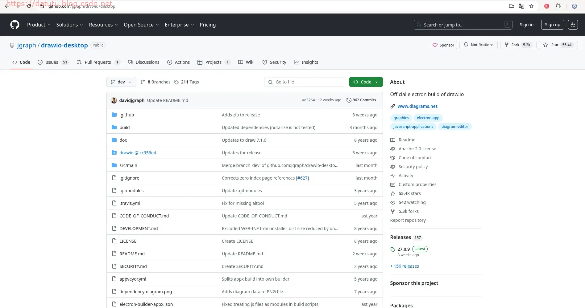Click the drawio submodule folder icon
The height and width of the screenshot is (308, 585).
114,152
